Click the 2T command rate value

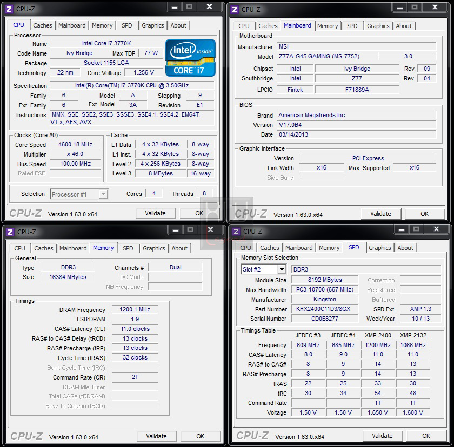click(x=135, y=377)
